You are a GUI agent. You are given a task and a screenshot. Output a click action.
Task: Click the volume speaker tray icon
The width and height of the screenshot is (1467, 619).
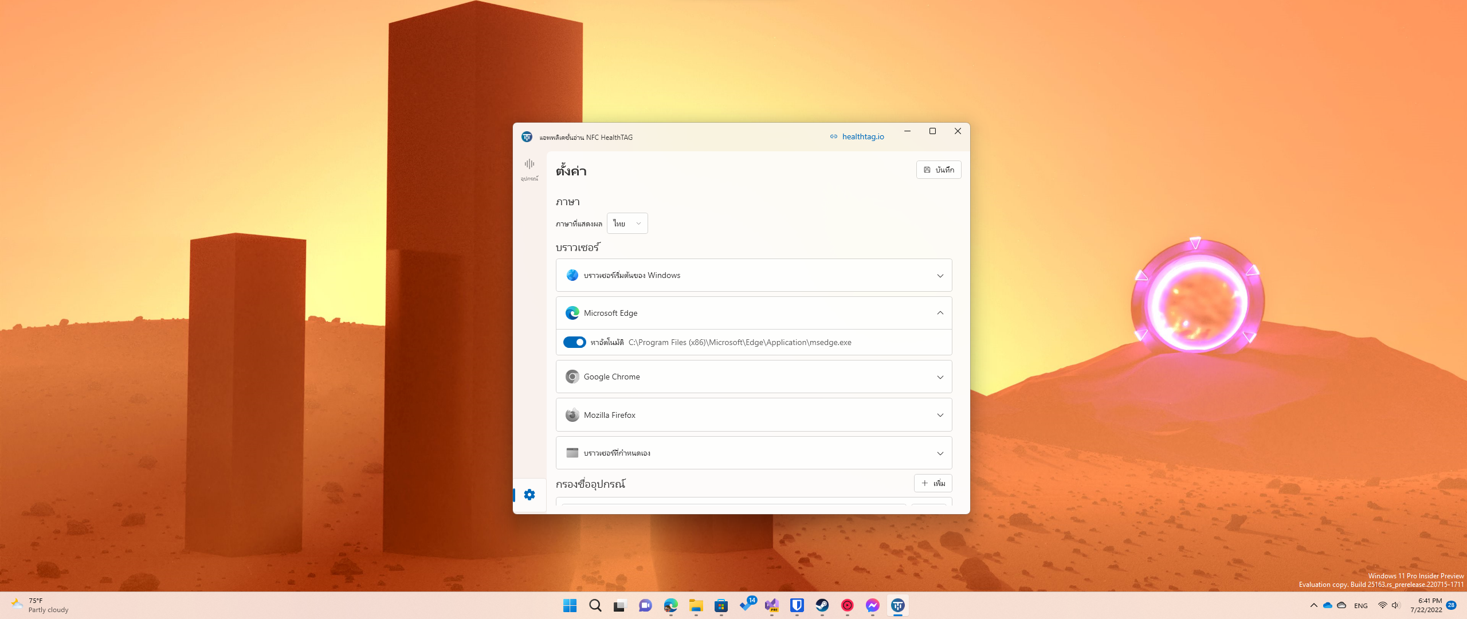(1395, 605)
